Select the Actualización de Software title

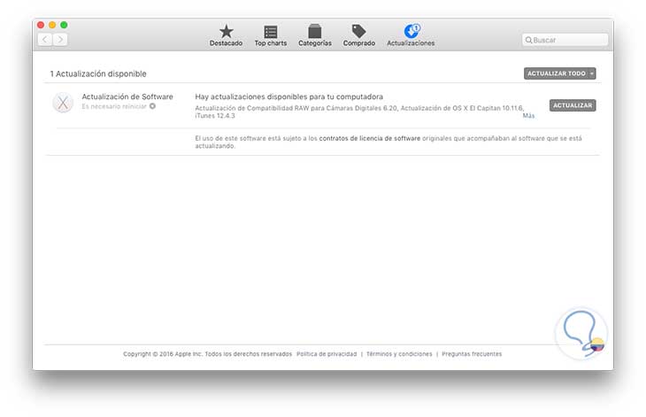click(x=127, y=97)
